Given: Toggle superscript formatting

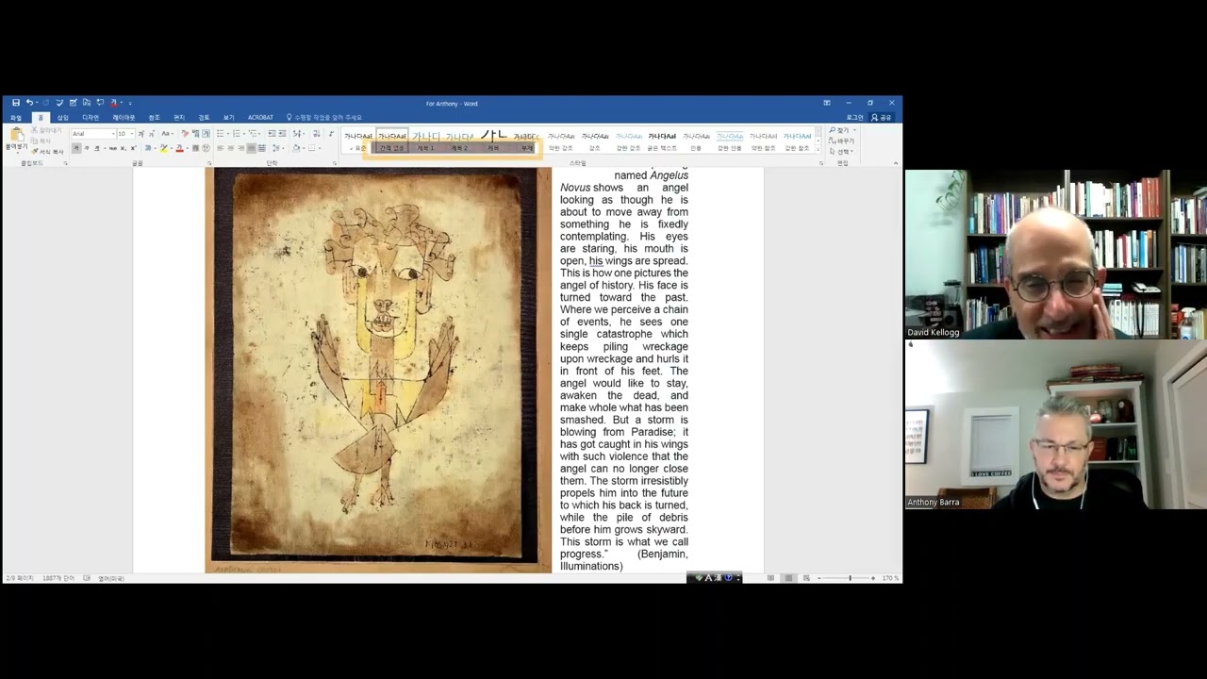Looking at the screenshot, I should click(133, 148).
